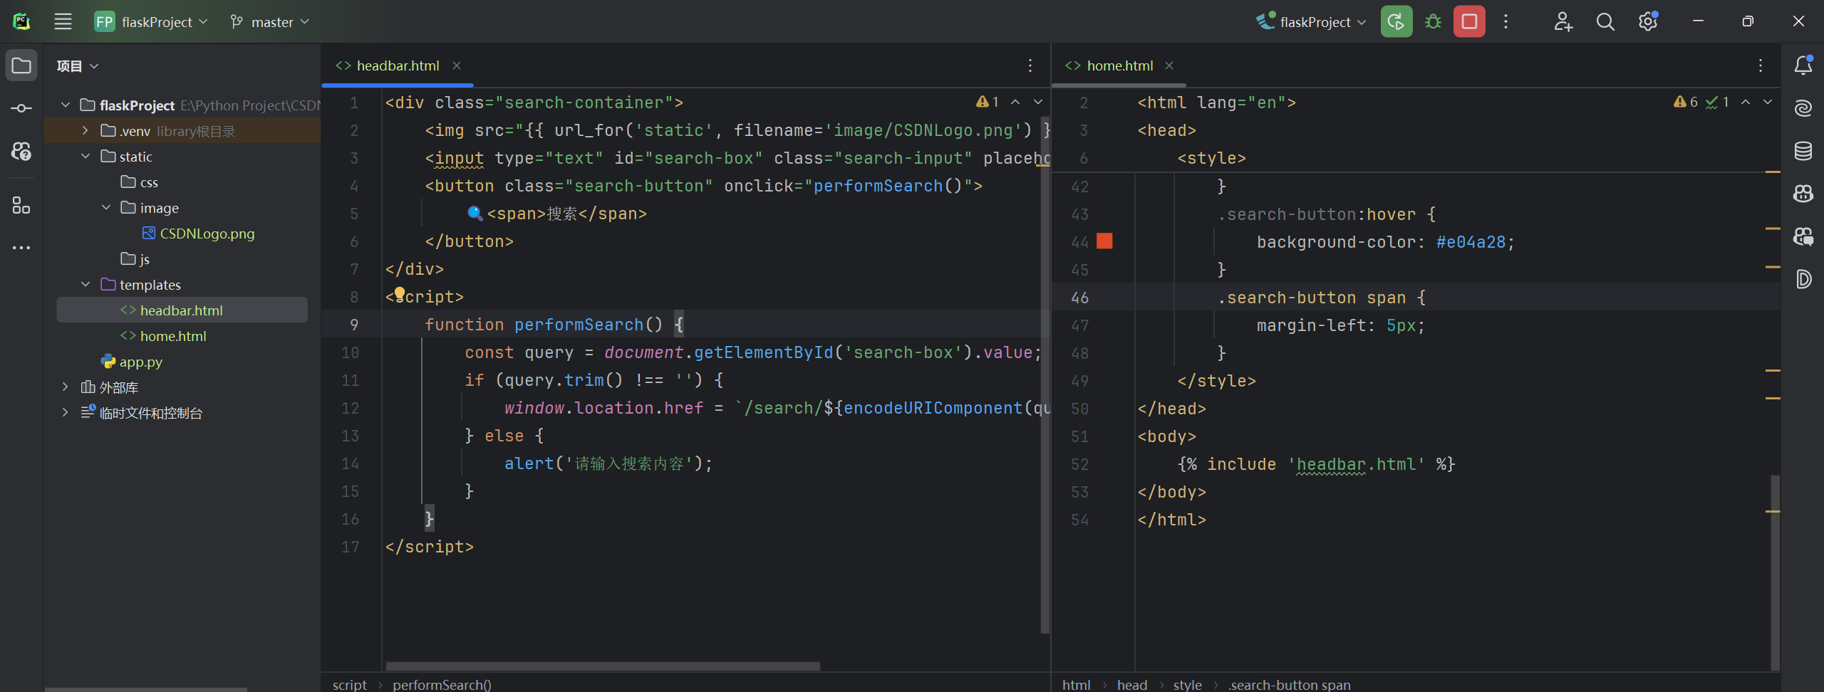Viewport: 1824px width, 692px height.
Task: Open the flaskProject run configuration dropdown
Action: tap(1312, 21)
